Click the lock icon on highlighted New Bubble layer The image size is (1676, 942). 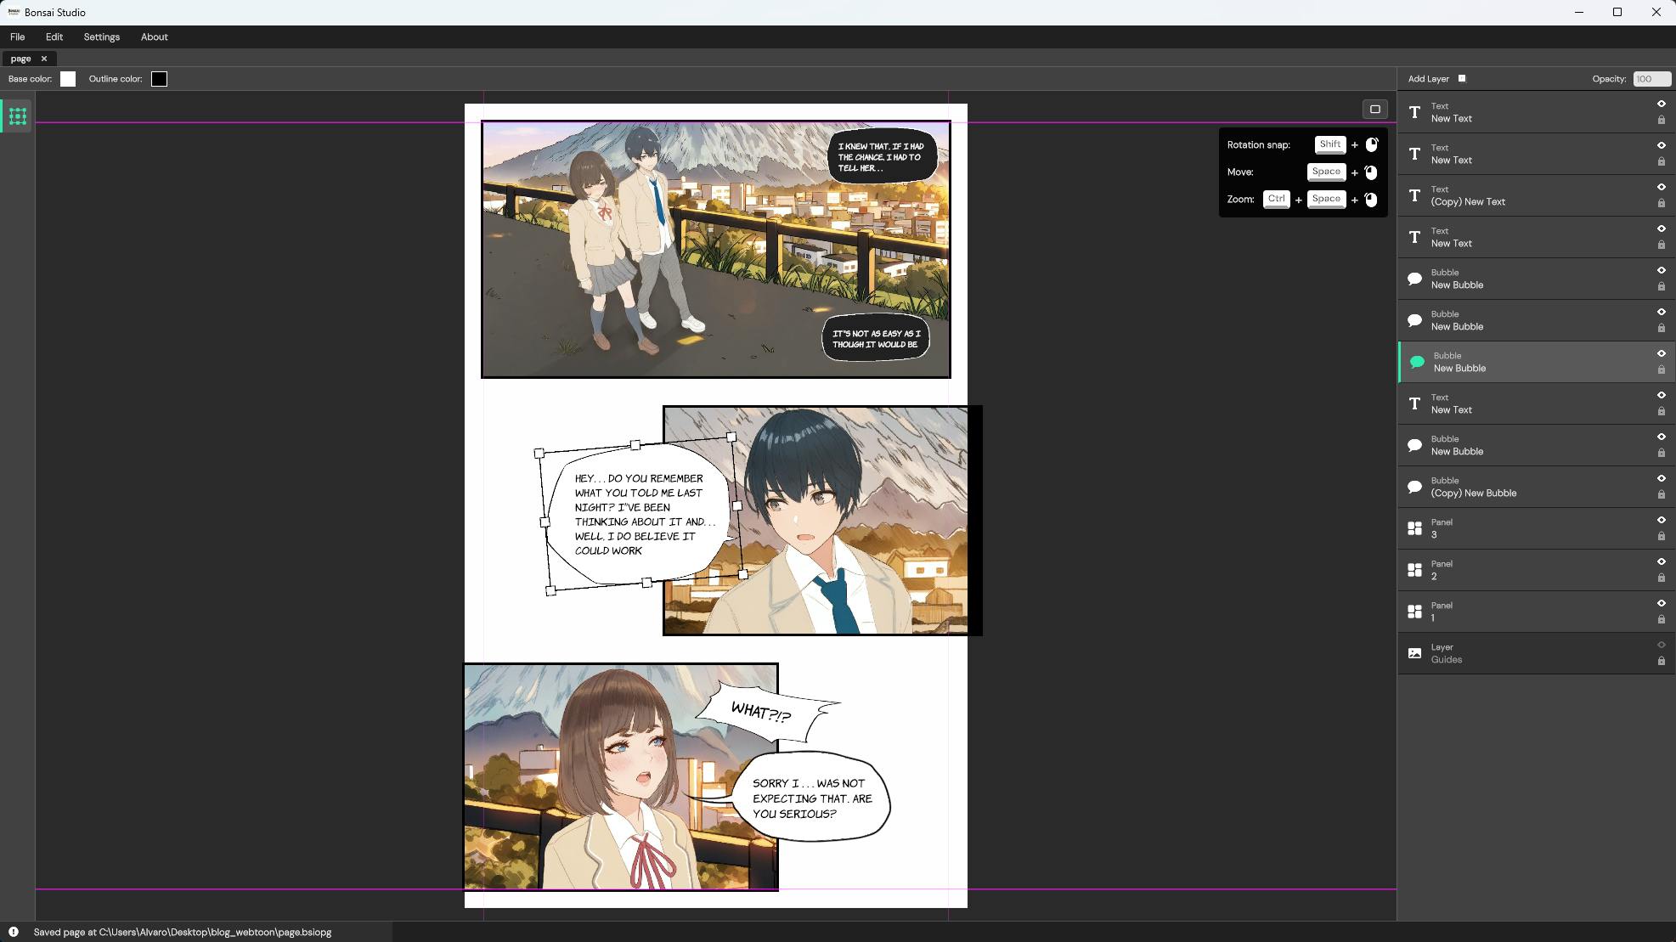point(1662,369)
